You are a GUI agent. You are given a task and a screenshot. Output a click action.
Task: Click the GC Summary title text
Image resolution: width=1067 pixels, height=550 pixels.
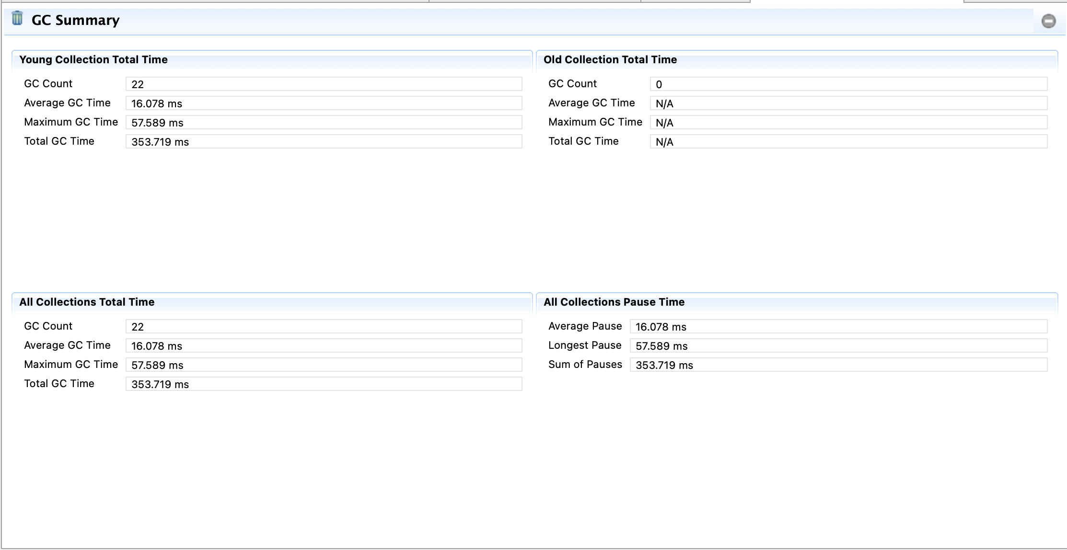point(76,20)
